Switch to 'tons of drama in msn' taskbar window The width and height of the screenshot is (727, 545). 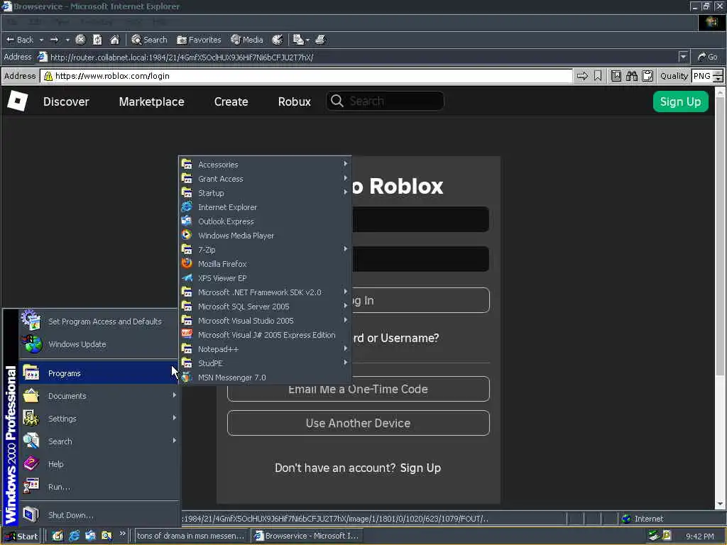click(x=191, y=536)
